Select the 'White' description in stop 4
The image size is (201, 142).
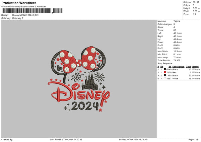(175, 79)
